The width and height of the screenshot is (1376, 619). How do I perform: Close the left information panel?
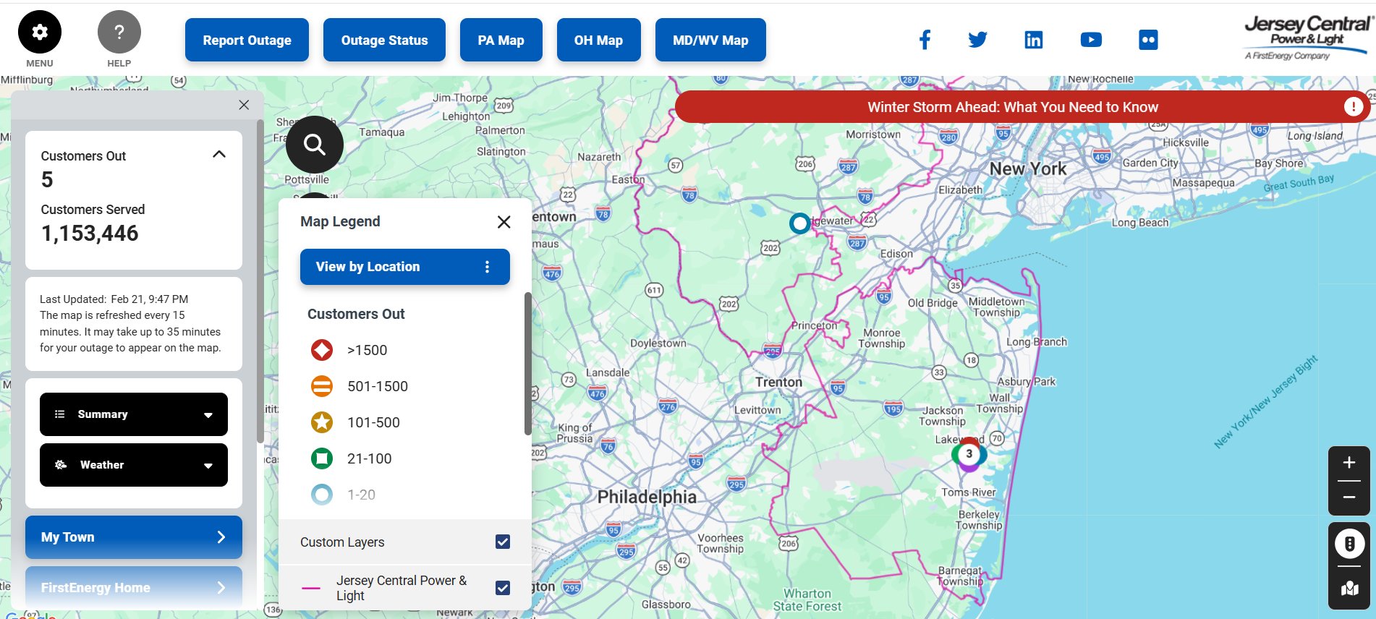point(244,105)
